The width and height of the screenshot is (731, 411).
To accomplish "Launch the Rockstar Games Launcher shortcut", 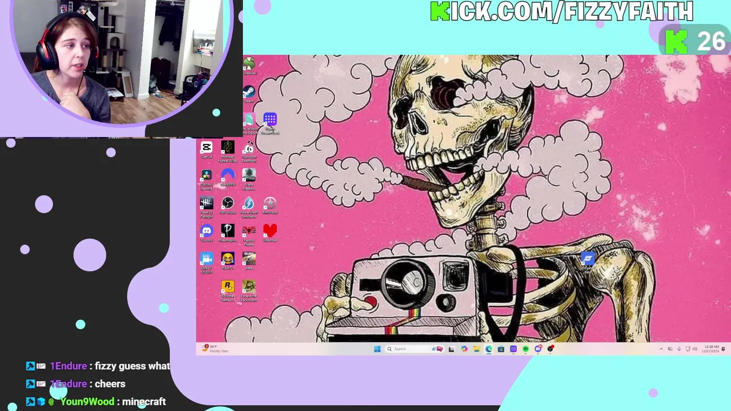I will [227, 291].
